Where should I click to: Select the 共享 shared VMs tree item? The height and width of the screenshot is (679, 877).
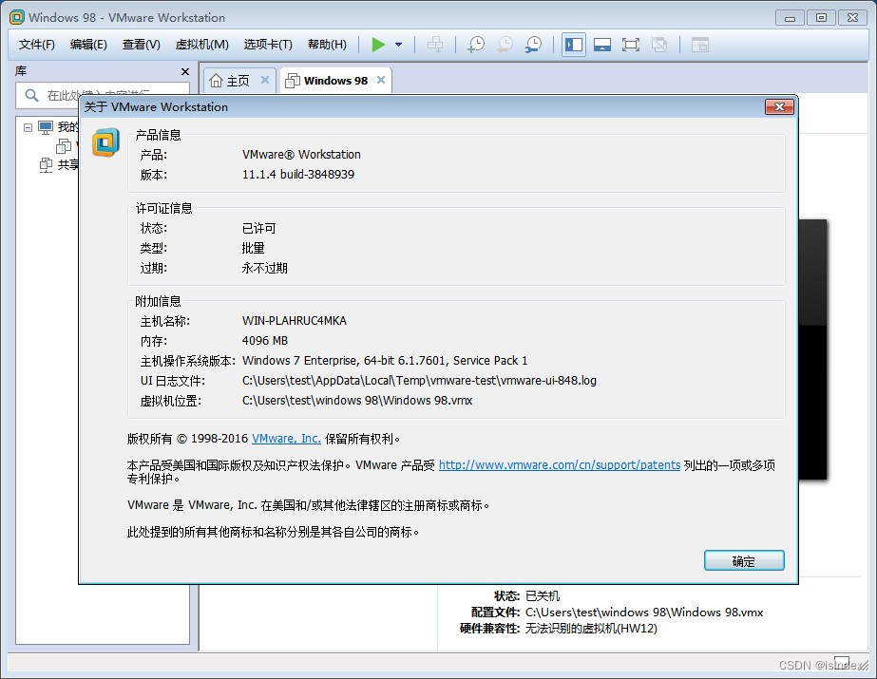(68, 165)
